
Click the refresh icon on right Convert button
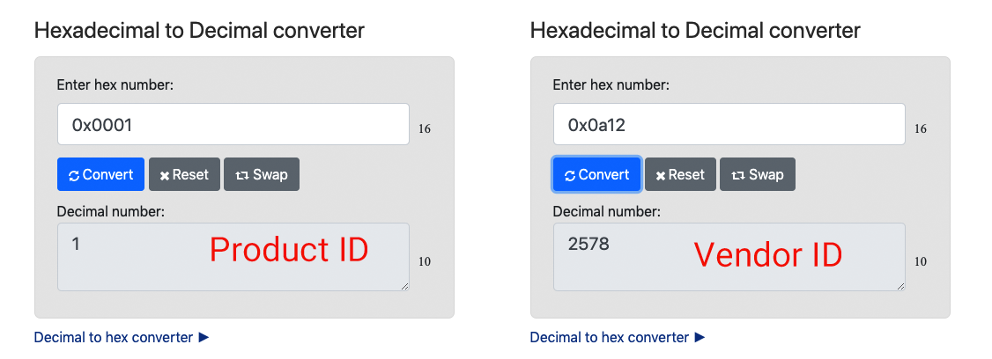(x=570, y=176)
